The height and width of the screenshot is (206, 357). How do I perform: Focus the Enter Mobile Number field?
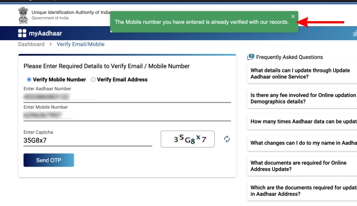(127, 115)
